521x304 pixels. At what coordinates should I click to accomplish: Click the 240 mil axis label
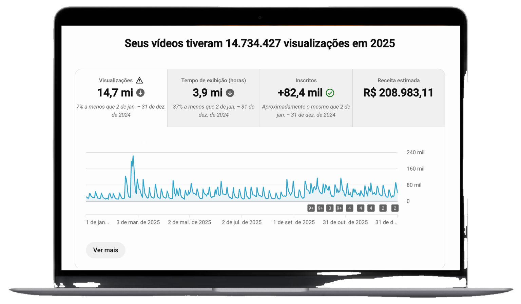(416, 152)
